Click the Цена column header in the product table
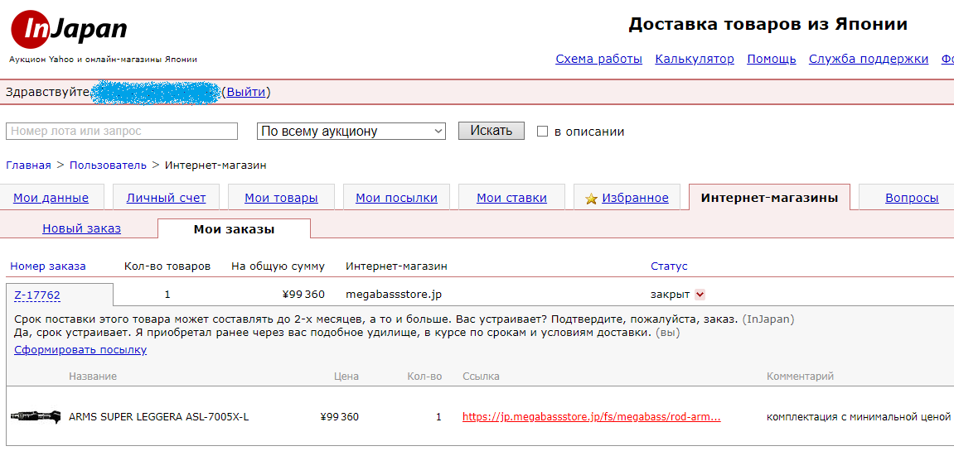Screen dimensions: 954x451 pyautogui.click(x=346, y=377)
